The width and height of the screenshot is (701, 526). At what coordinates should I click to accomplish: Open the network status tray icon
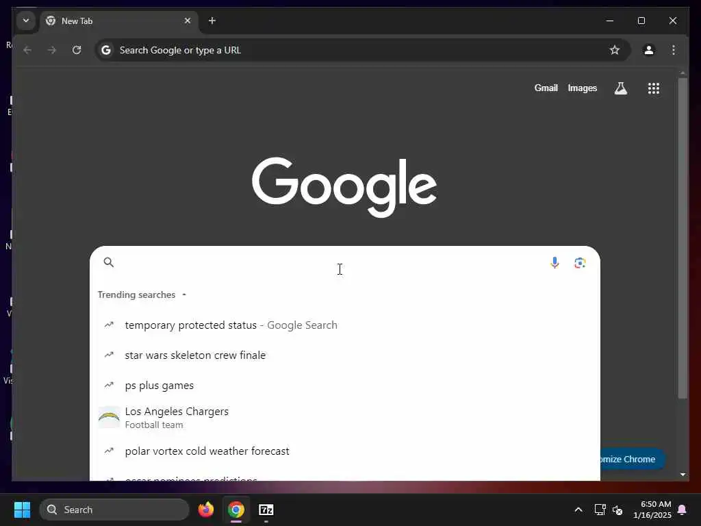600,510
